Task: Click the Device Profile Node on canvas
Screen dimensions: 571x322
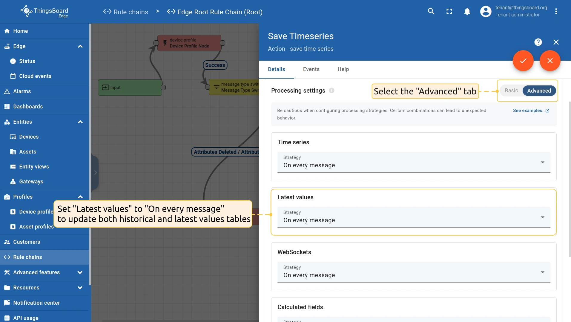Action: click(189, 43)
